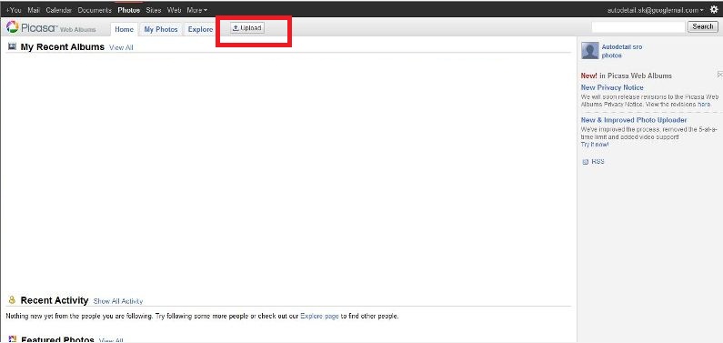Open the Autodetail sro profile link
The width and height of the screenshot is (723, 343).
click(x=621, y=47)
